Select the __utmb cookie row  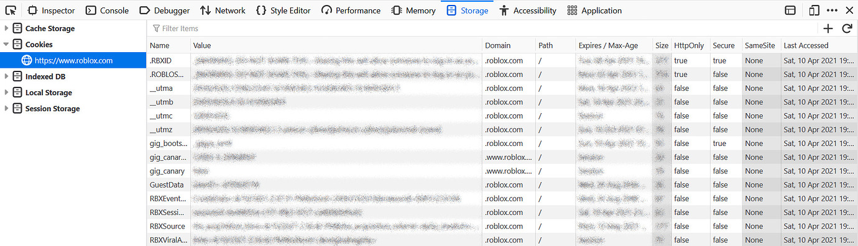pos(502,102)
